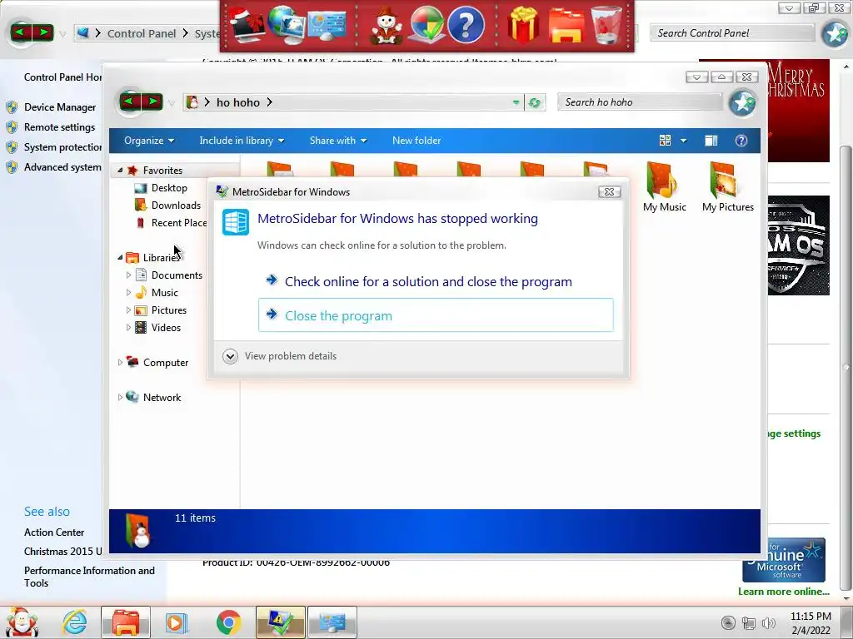Open Performance Information and Tools
Image resolution: width=853 pixels, height=639 pixels.
pyautogui.click(x=89, y=577)
